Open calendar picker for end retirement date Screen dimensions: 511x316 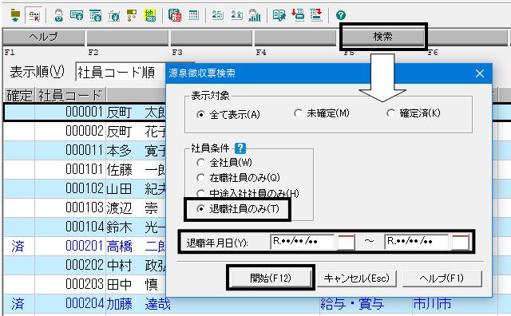click(460, 242)
